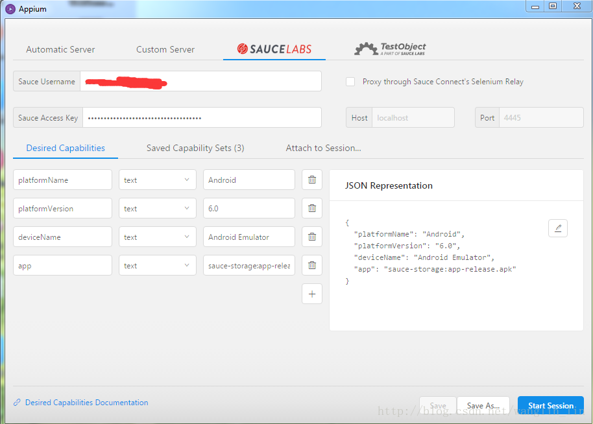Click the "deviceName": "Android Emulator" JSON line
Viewport: 593px width, 424px height.
[424, 258]
